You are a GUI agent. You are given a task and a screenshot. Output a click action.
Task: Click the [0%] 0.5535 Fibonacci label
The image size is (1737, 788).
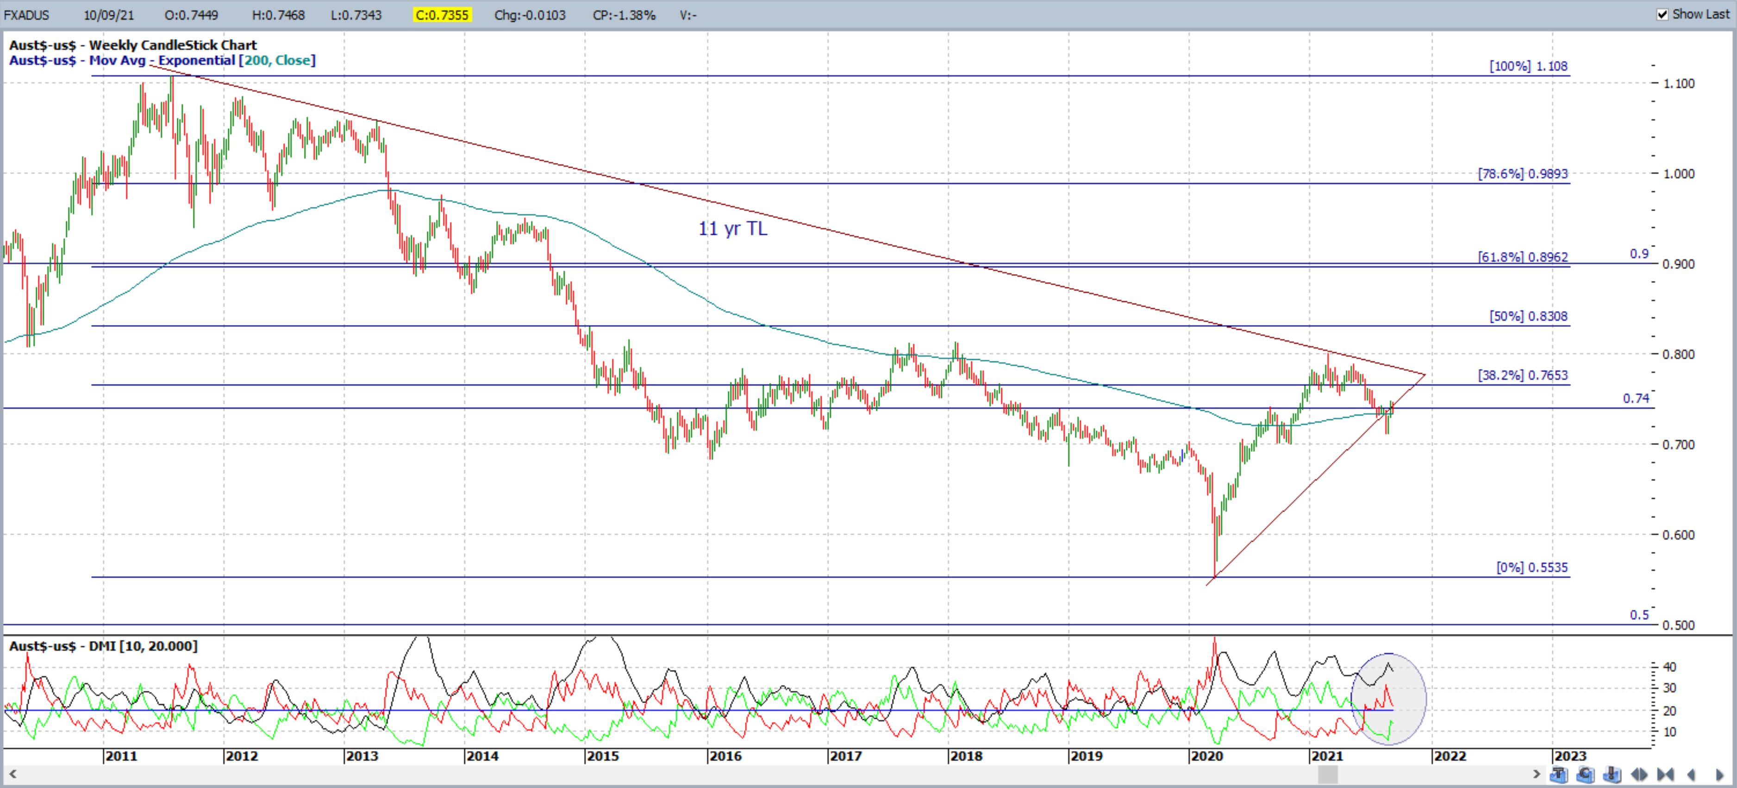pyautogui.click(x=1532, y=568)
